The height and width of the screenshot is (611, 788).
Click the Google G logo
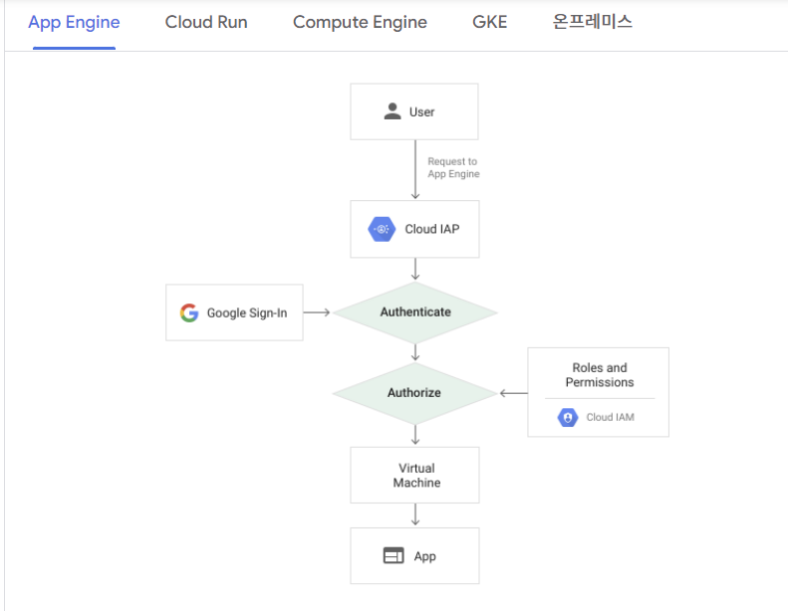click(189, 312)
